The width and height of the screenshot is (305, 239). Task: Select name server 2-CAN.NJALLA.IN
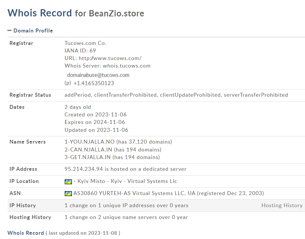(x=88, y=149)
